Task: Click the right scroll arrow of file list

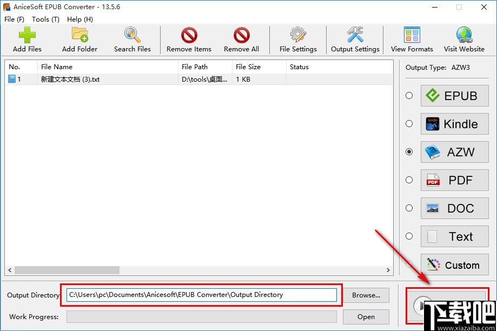Action: [x=388, y=270]
